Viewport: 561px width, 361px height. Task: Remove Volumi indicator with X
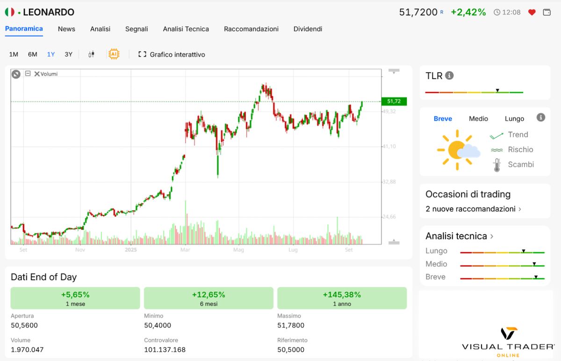36,74
